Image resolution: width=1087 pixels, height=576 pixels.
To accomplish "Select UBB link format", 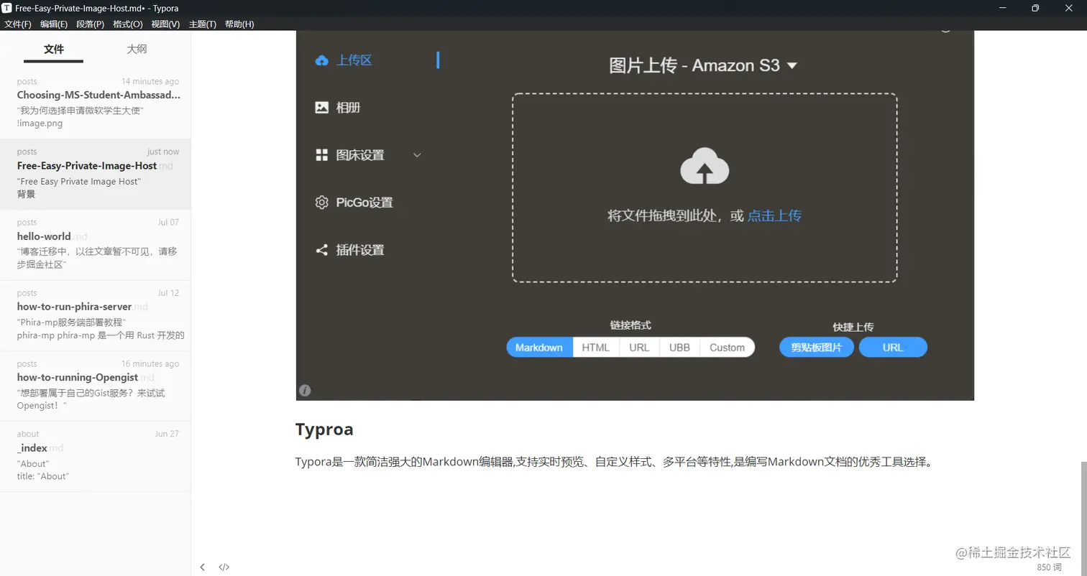I will [x=679, y=347].
